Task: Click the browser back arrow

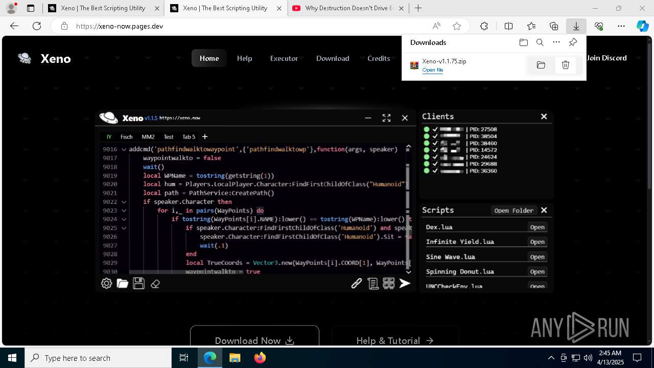Action: point(14,26)
